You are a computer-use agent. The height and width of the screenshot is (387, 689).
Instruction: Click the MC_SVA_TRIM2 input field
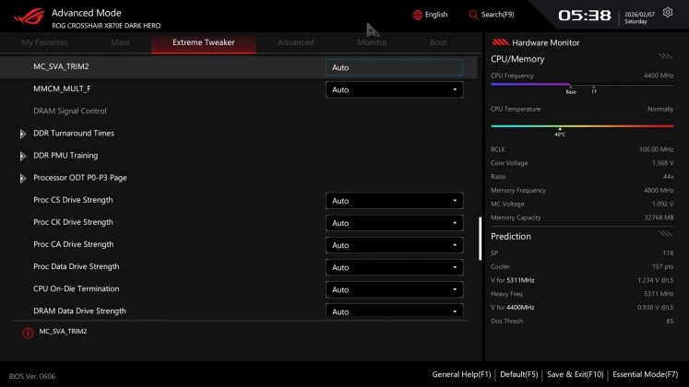(394, 67)
